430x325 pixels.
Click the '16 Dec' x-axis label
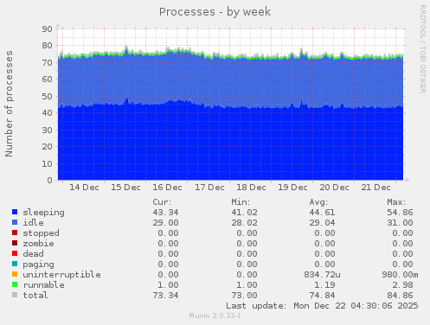[x=167, y=188]
